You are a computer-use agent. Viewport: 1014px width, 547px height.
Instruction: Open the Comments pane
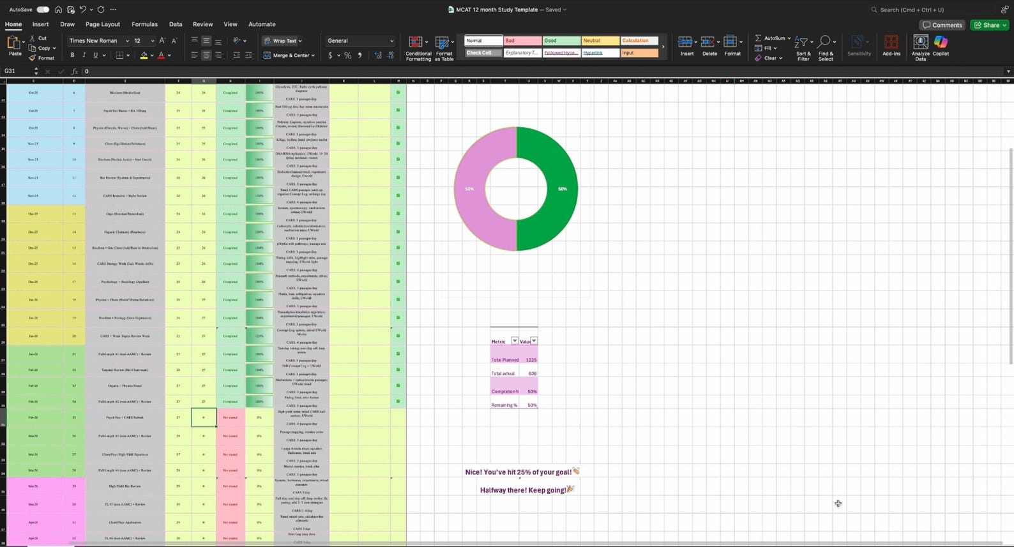[942, 25]
